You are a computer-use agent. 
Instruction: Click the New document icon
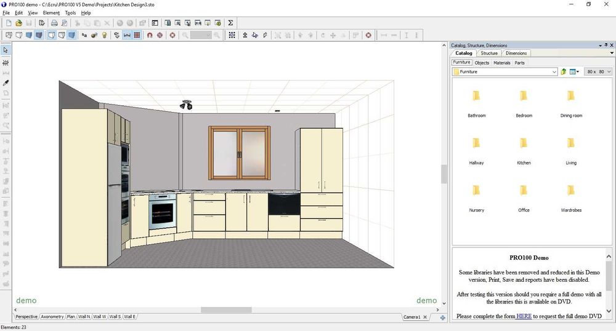click(9, 23)
